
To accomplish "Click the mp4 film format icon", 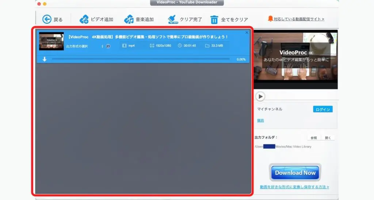I will [124, 46].
